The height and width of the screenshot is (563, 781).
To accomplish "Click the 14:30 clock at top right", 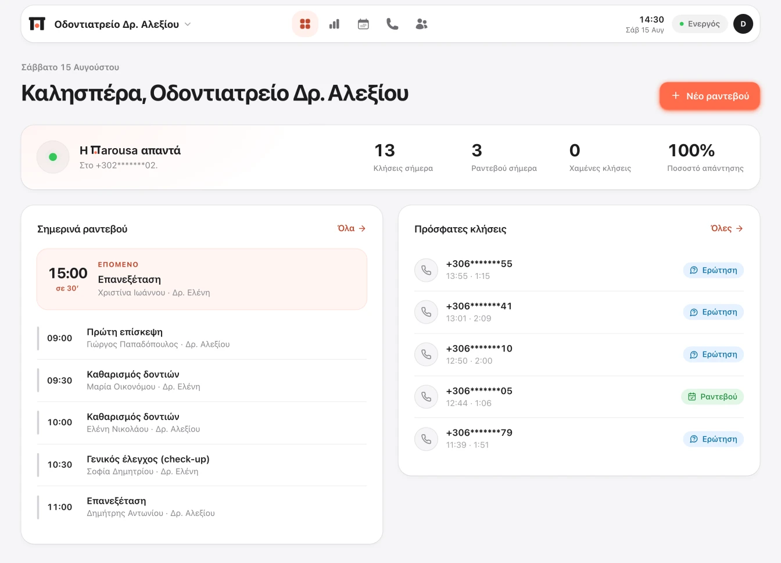I will 651,19.
